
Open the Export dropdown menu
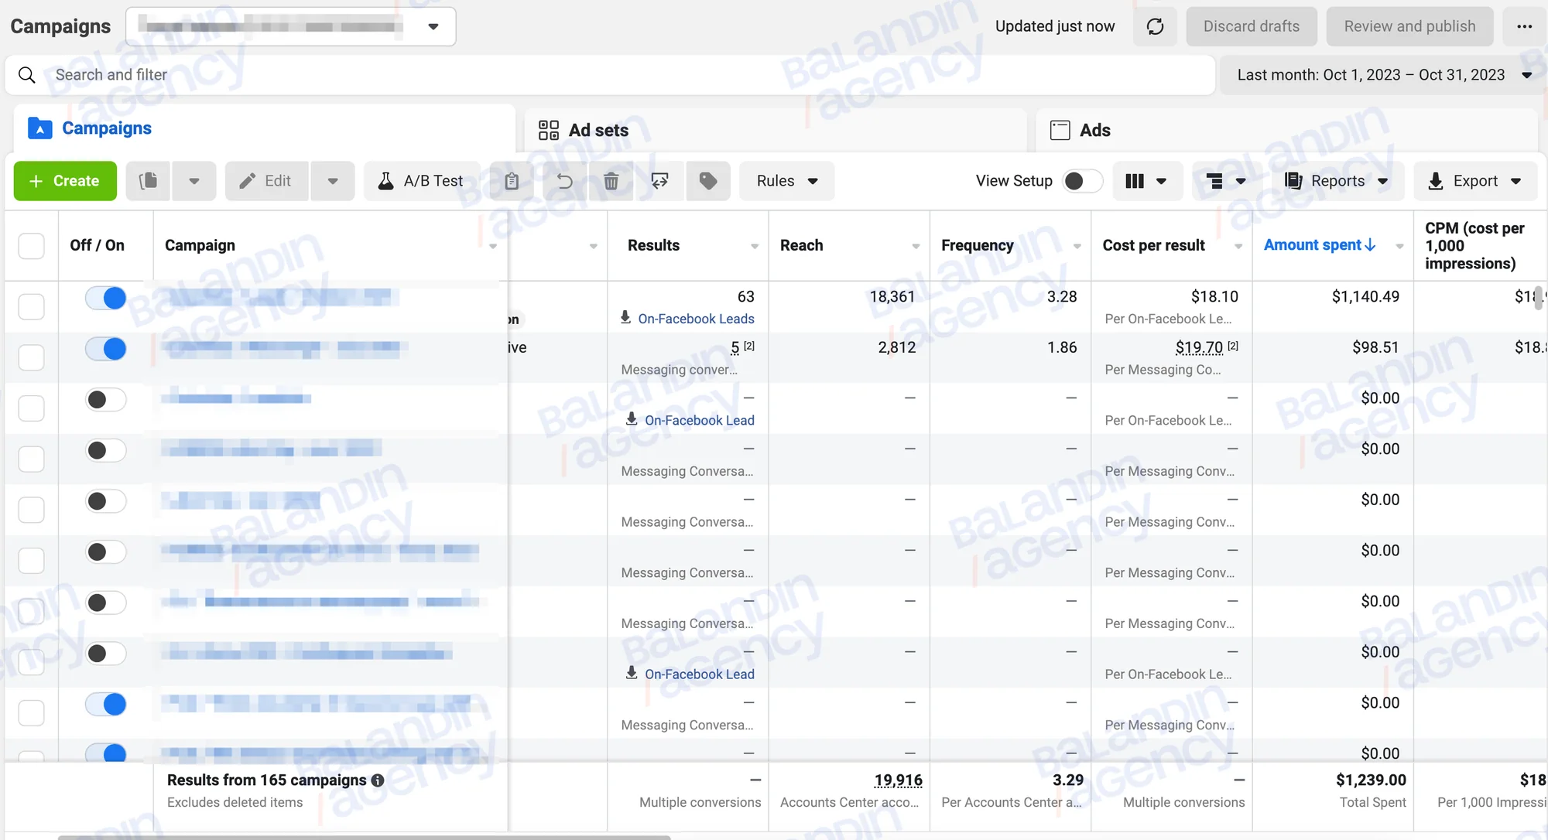(x=1475, y=181)
